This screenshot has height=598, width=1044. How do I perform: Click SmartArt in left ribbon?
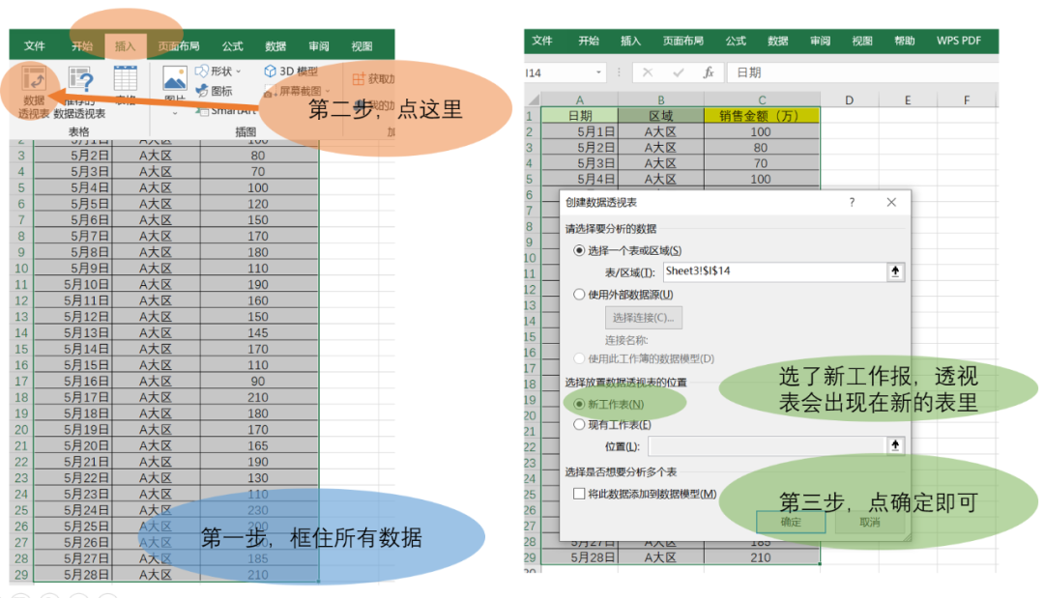pos(226,110)
